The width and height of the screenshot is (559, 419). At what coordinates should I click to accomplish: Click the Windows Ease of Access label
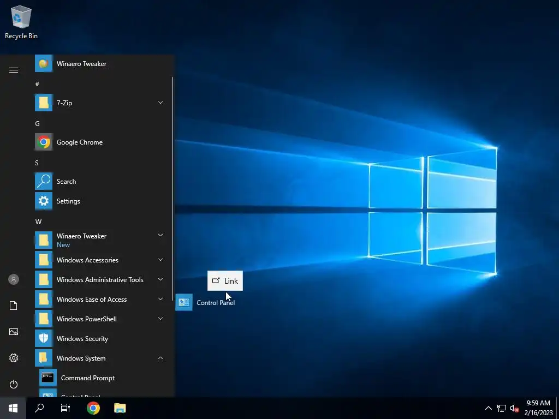pos(92,300)
